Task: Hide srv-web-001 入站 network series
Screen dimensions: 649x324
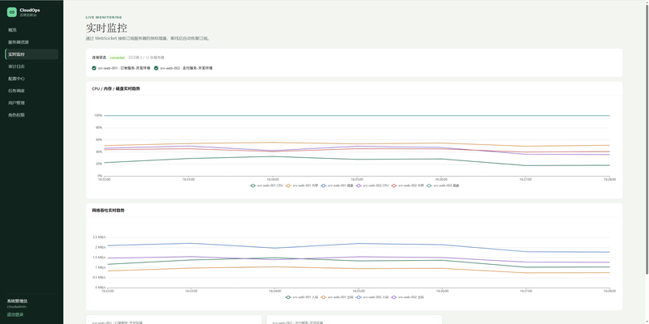Action: (302, 297)
